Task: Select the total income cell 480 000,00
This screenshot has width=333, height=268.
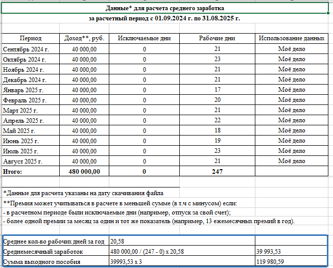Action: click(84, 171)
